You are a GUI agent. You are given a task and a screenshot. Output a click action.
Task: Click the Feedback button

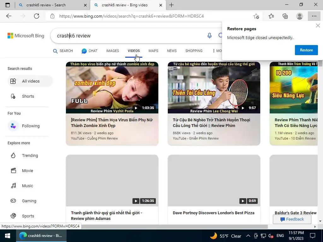292,219
